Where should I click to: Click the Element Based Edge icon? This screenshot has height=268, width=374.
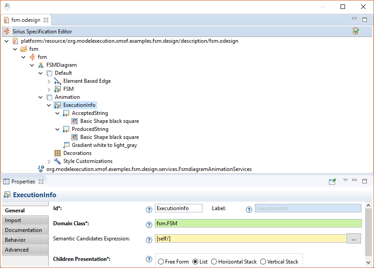57,81
